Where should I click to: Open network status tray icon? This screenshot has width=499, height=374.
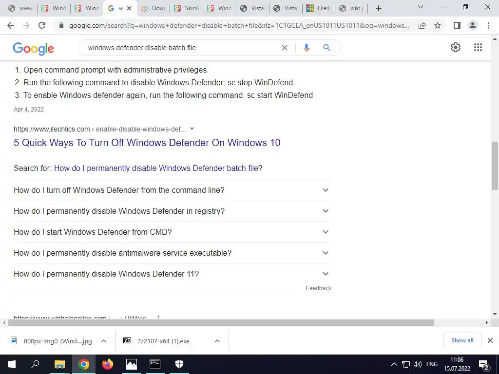click(x=406, y=364)
